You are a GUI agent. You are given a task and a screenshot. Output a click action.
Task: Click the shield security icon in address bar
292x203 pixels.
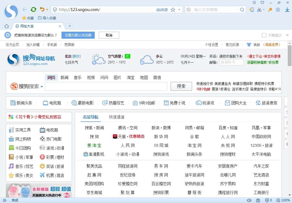(55, 10)
